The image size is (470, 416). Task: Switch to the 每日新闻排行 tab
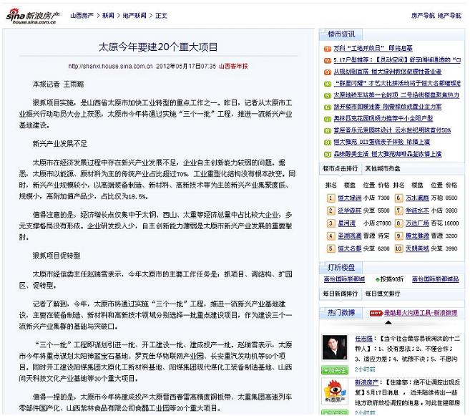[341, 294]
